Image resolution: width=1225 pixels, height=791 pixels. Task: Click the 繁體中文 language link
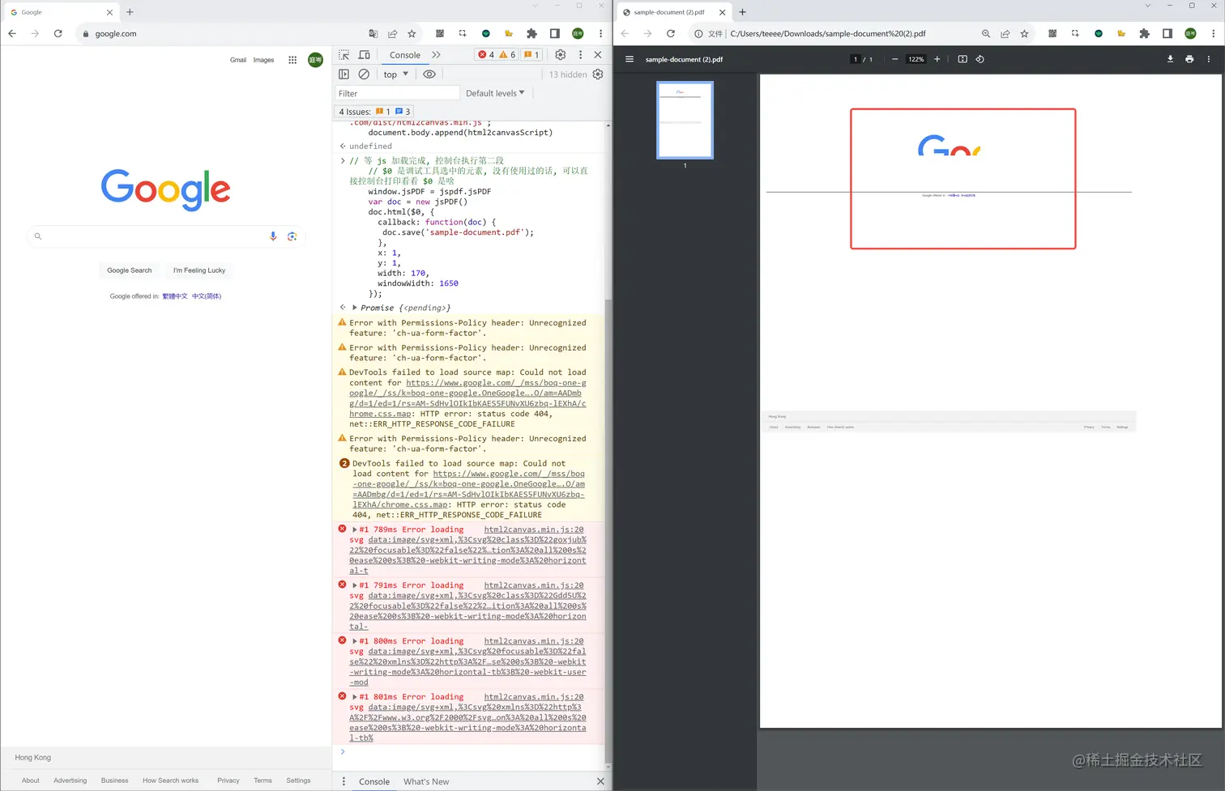click(x=175, y=296)
